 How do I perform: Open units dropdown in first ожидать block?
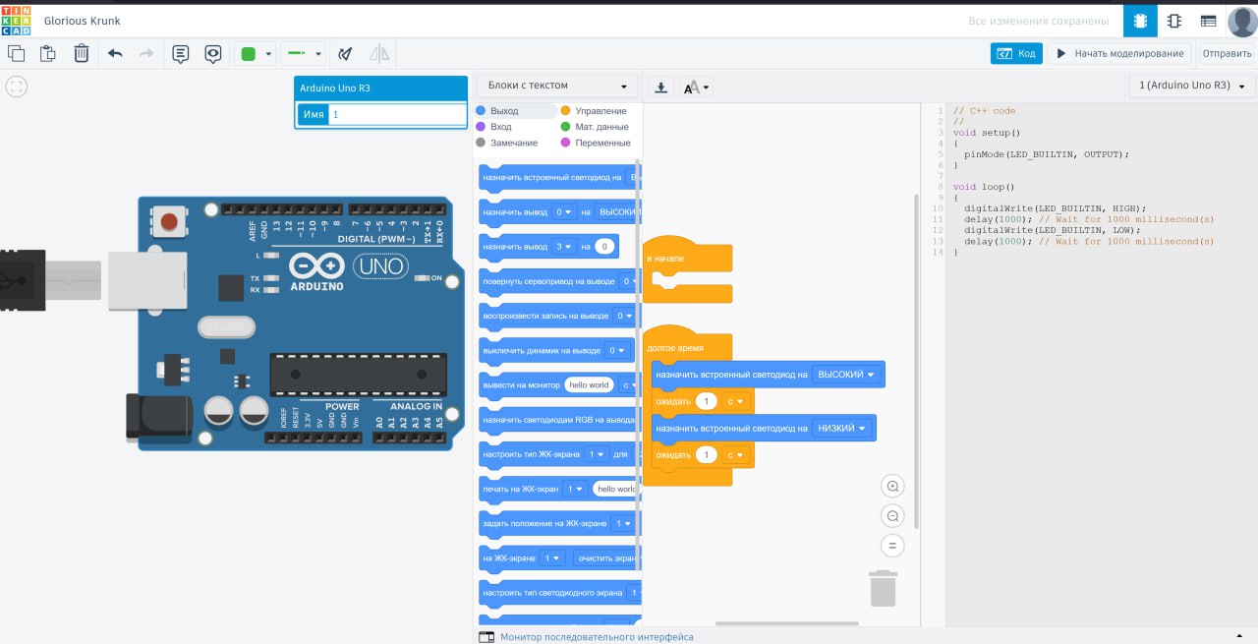(734, 401)
